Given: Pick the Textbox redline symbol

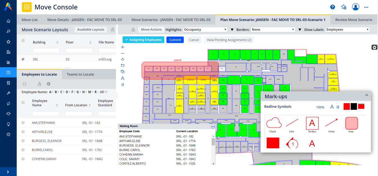Looking at the screenshot, I should tap(312, 123).
